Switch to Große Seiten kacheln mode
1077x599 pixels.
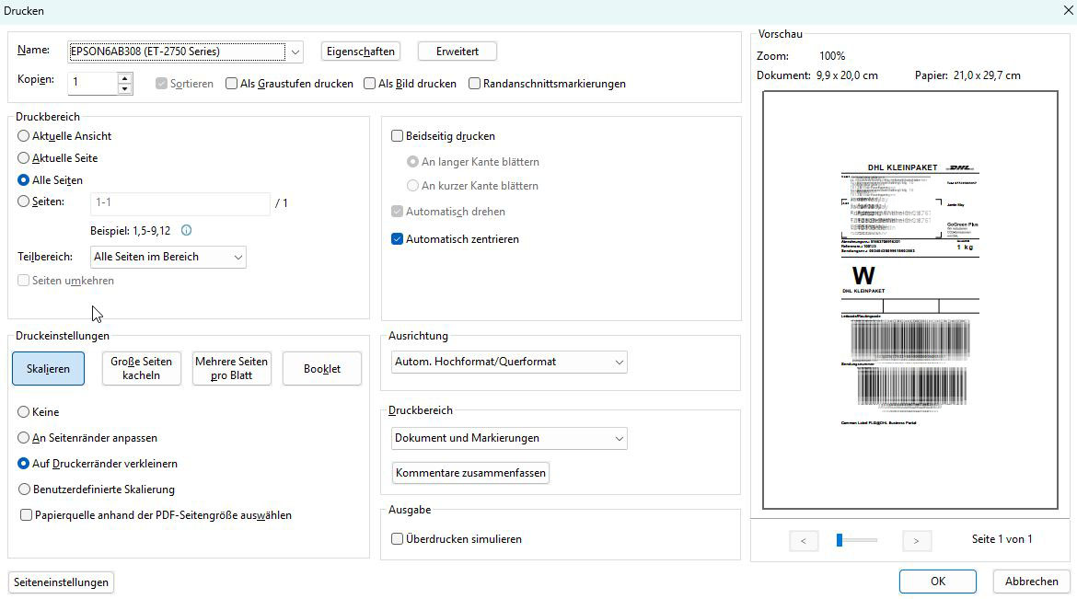[142, 369]
